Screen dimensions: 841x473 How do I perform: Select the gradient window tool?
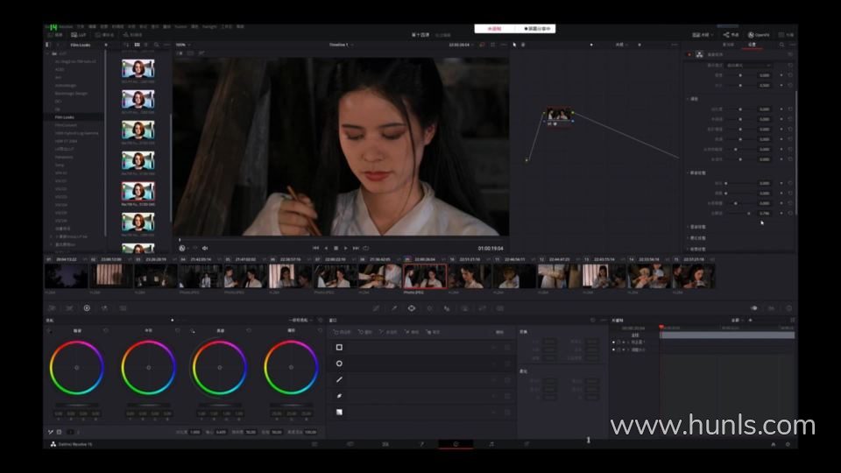pos(339,412)
